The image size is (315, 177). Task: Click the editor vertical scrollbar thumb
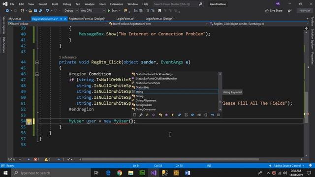click(306, 107)
